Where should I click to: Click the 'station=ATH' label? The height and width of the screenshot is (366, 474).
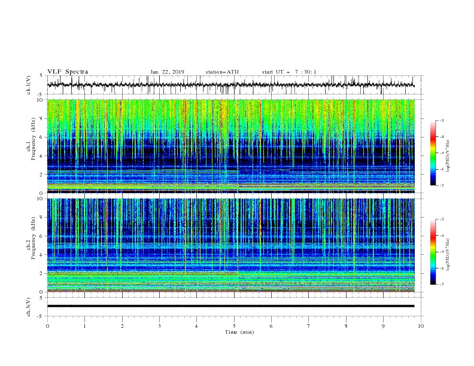tap(222, 72)
